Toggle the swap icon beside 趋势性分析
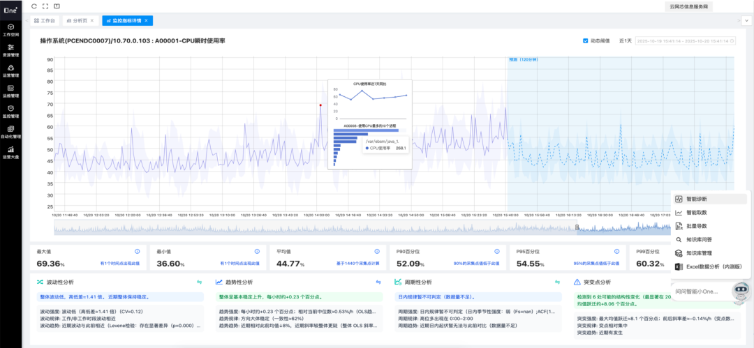Image resolution: width=754 pixels, height=348 pixels. 378,282
